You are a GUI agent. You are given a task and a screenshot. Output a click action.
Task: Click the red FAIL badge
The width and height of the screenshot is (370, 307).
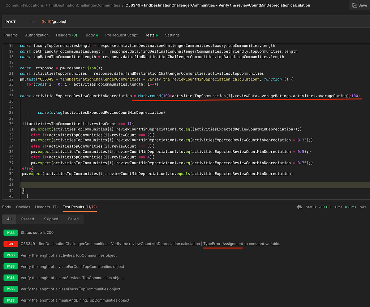tap(11, 244)
